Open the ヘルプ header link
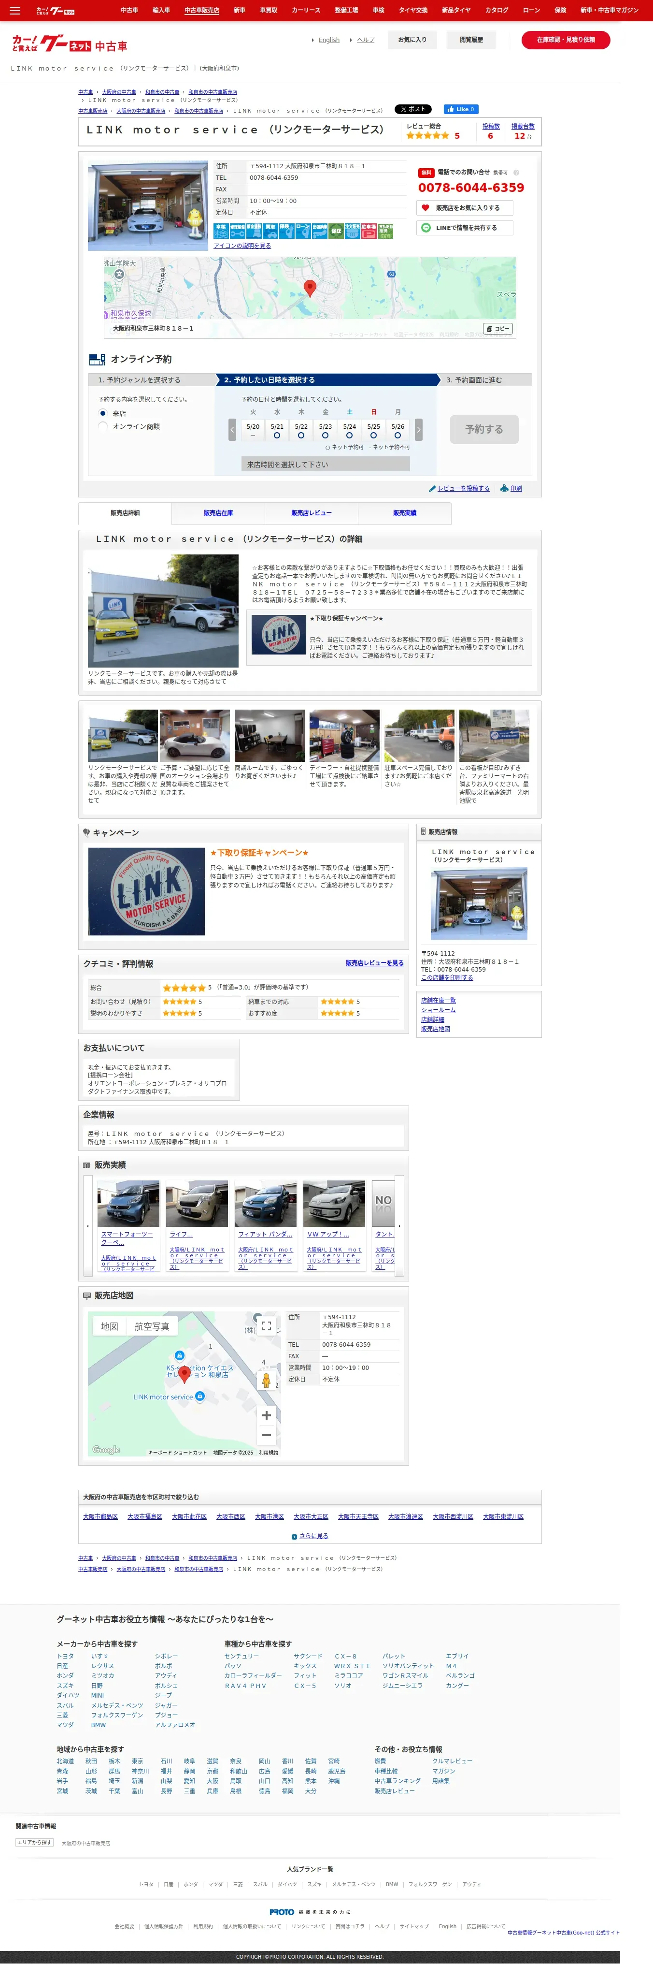 coord(366,40)
